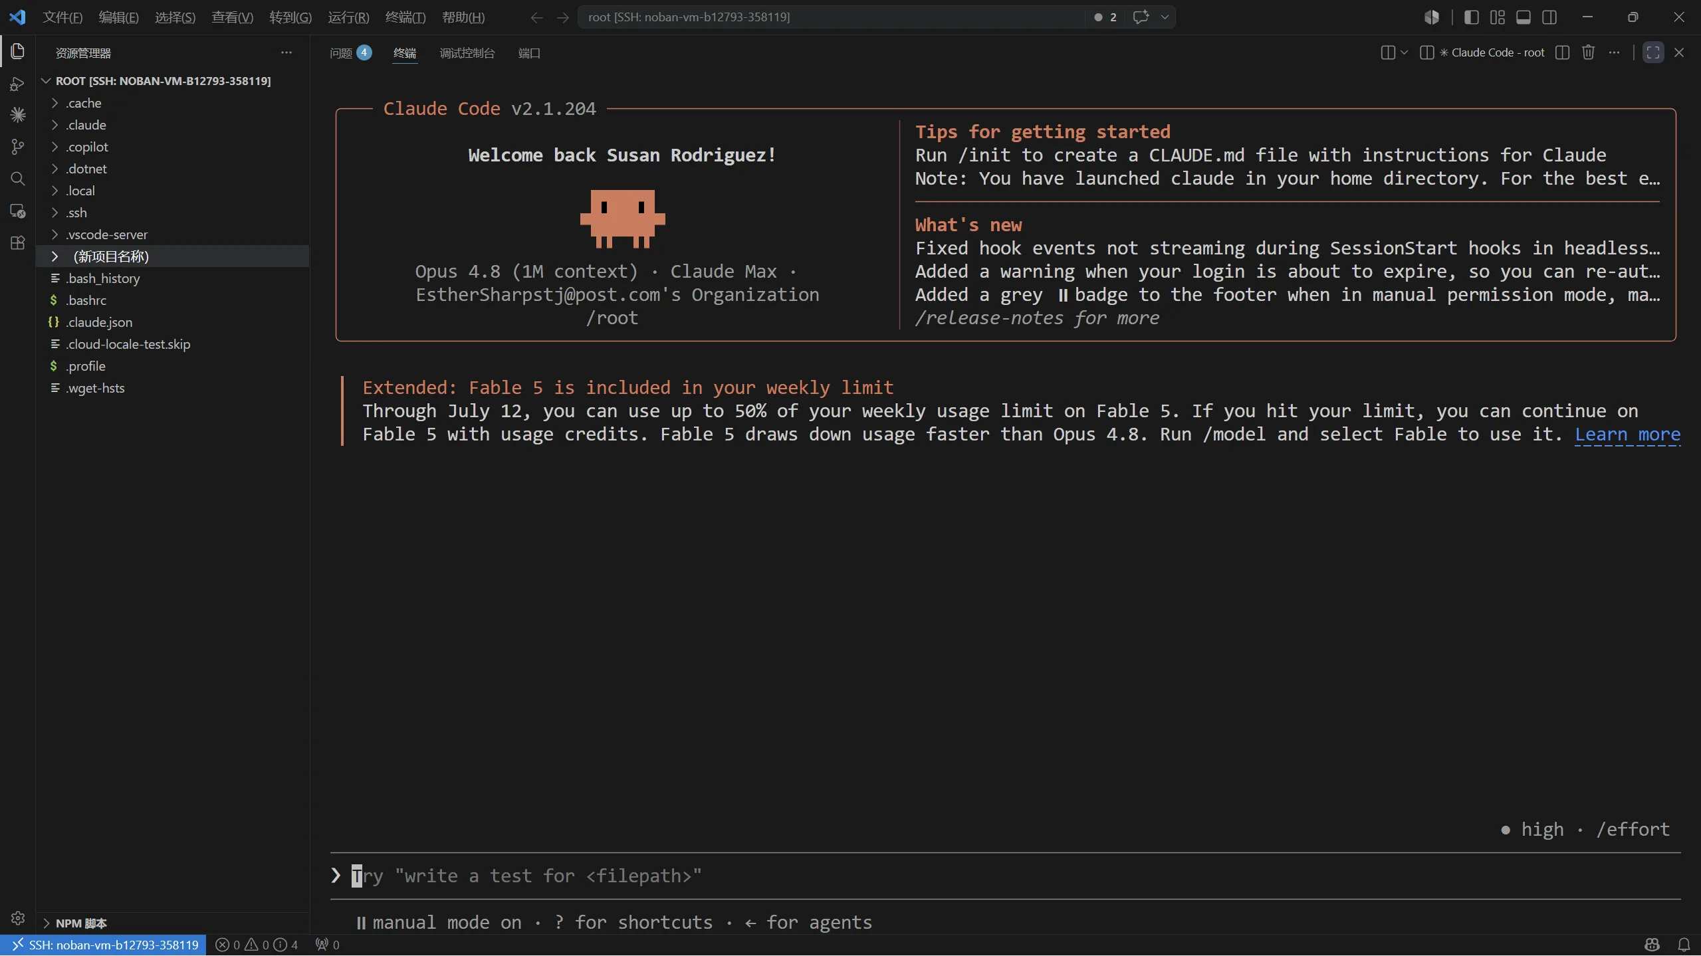Toggle maximized panel size
The height and width of the screenshot is (956, 1701).
[x=1653, y=52]
